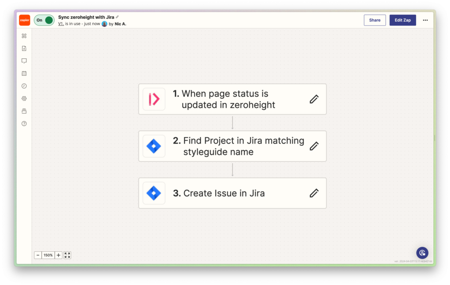Zoom in canvas with plus button
Screen dimensions: 450x285
58,255
